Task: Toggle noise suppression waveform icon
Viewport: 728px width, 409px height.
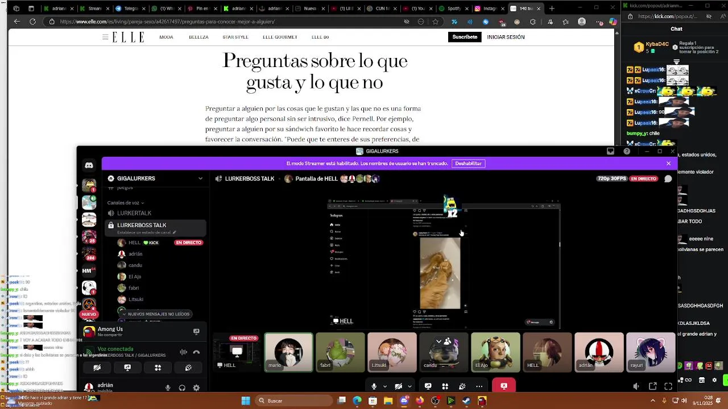Action: click(183, 352)
